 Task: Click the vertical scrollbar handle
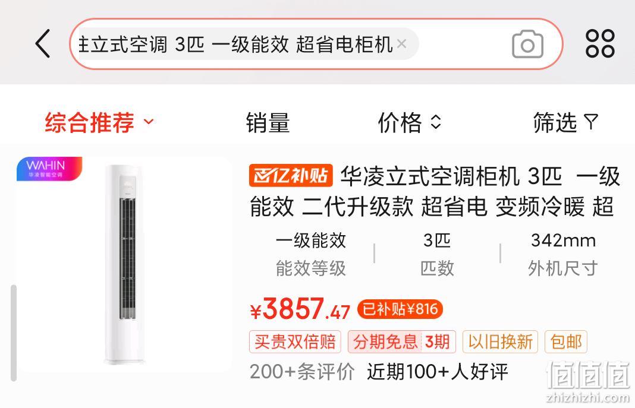tap(13, 333)
